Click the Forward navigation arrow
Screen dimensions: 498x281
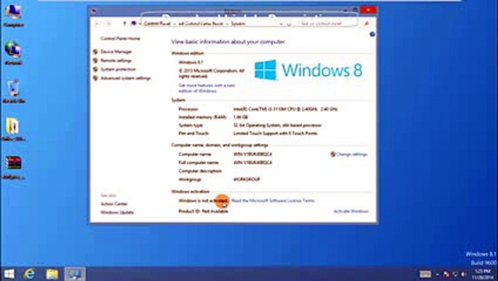tap(108, 24)
